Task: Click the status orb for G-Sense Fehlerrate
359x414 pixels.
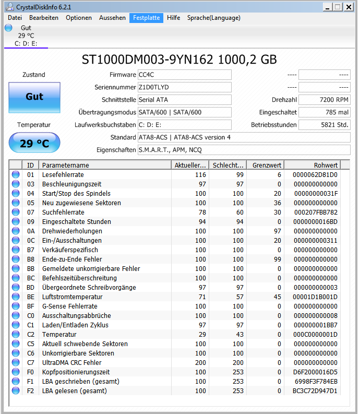Action: (x=16, y=306)
